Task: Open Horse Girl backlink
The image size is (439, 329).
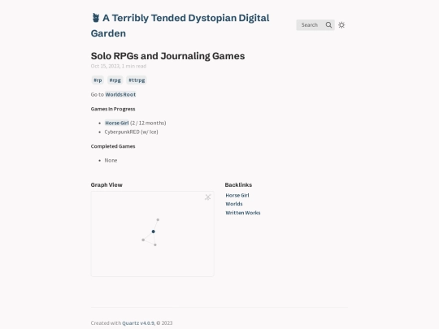Action: tap(237, 195)
